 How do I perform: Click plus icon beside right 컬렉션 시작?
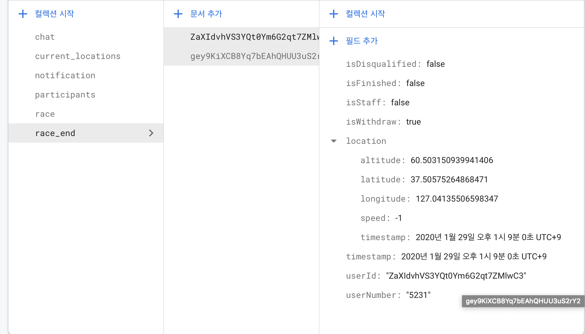(334, 14)
